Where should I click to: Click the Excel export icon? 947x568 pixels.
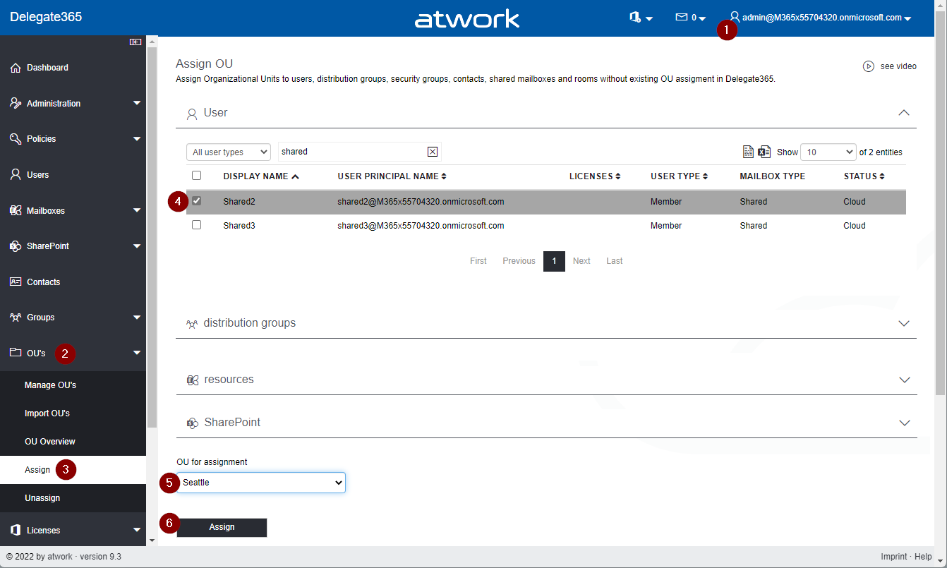click(764, 152)
